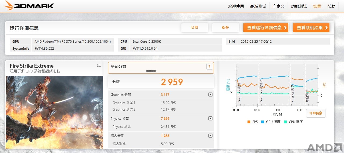
Task: Click the timestamp 2015-08-25 17:00:12
Action: pos(256,42)
